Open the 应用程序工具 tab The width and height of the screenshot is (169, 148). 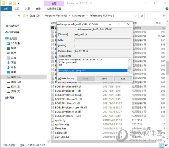(54, 9)
